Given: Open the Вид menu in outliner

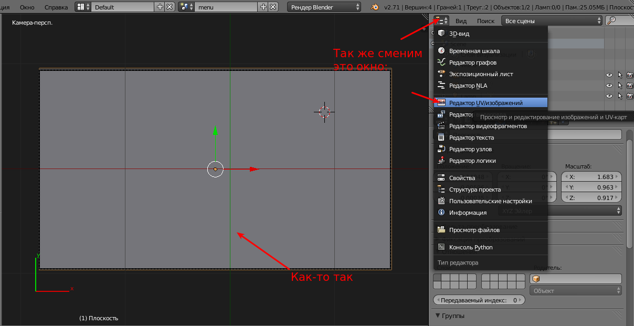Looking at the screenshot, I should pos(461,21).
